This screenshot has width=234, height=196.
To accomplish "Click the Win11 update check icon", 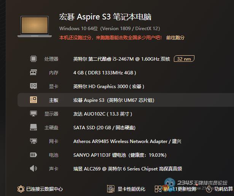I will [x=158, y=189].
